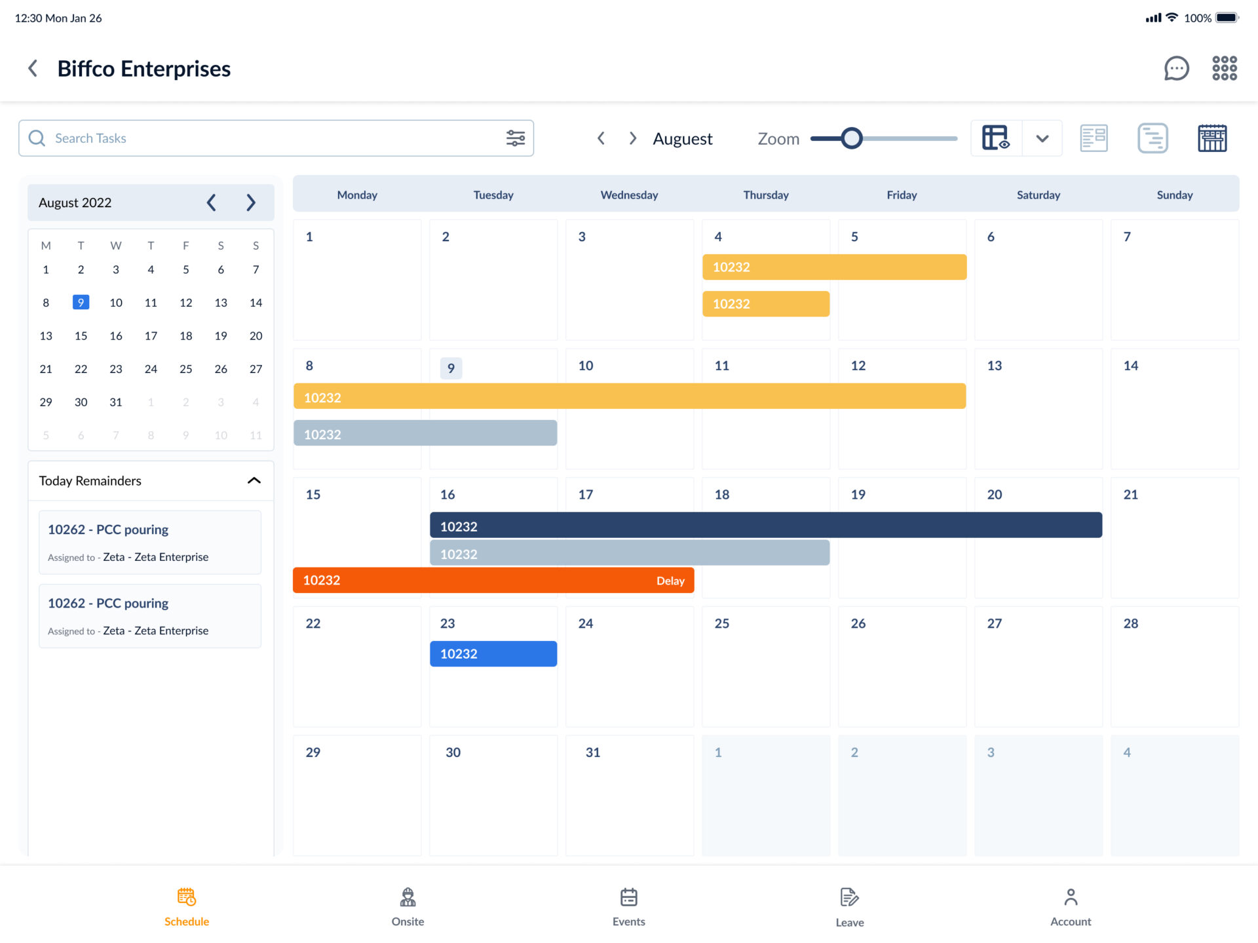Open the Leave tab
The height and width of the screenshot is (943, 1258).
pos(849,906)
